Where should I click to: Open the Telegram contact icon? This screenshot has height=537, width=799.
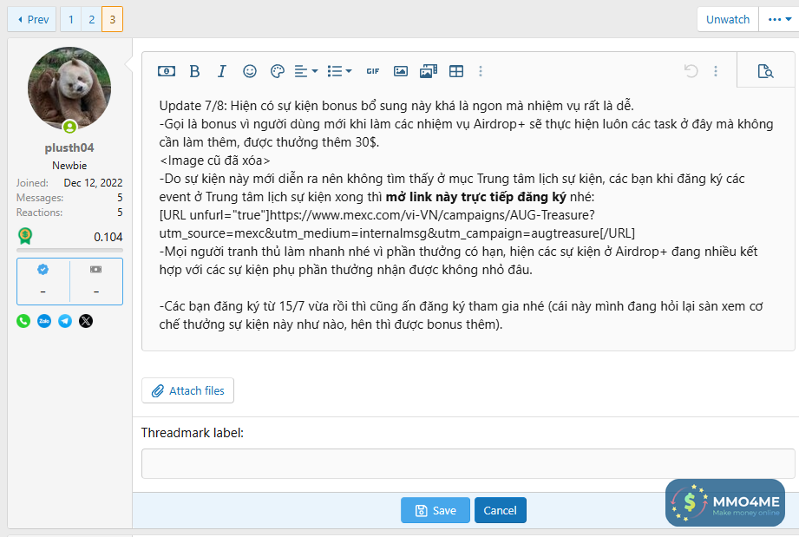point(65,321)
